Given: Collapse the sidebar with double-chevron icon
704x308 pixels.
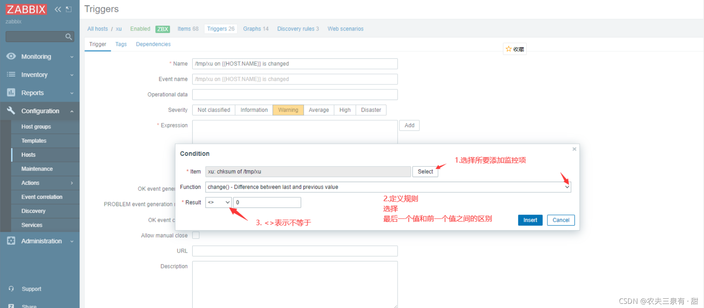Looking at the screenshot, I should 58,9.
